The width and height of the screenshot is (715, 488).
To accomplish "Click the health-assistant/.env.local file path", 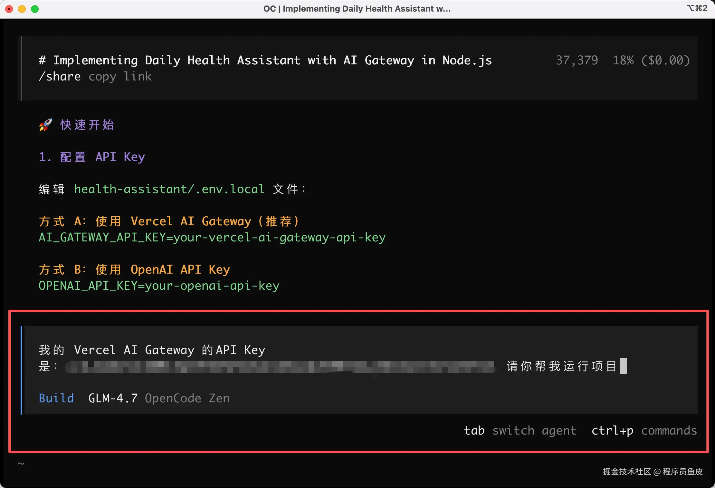I will click(169, 189).
